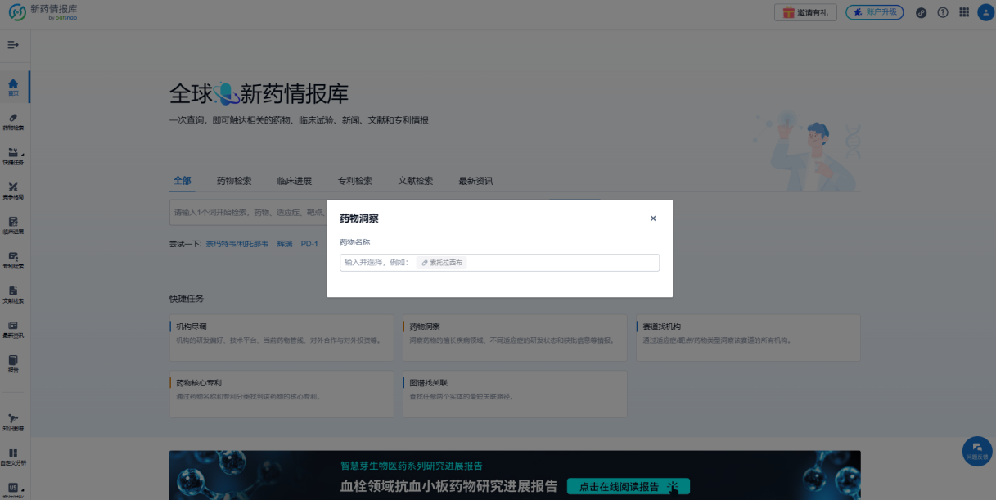Open 报告 icon in left sidebar
Image resolution: width=996 pixels, height=500 pixels.
click(x=13, y=363)
